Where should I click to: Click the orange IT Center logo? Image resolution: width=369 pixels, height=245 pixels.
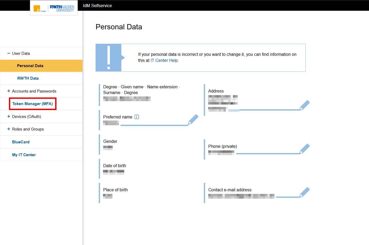click(x=37, y=9)
